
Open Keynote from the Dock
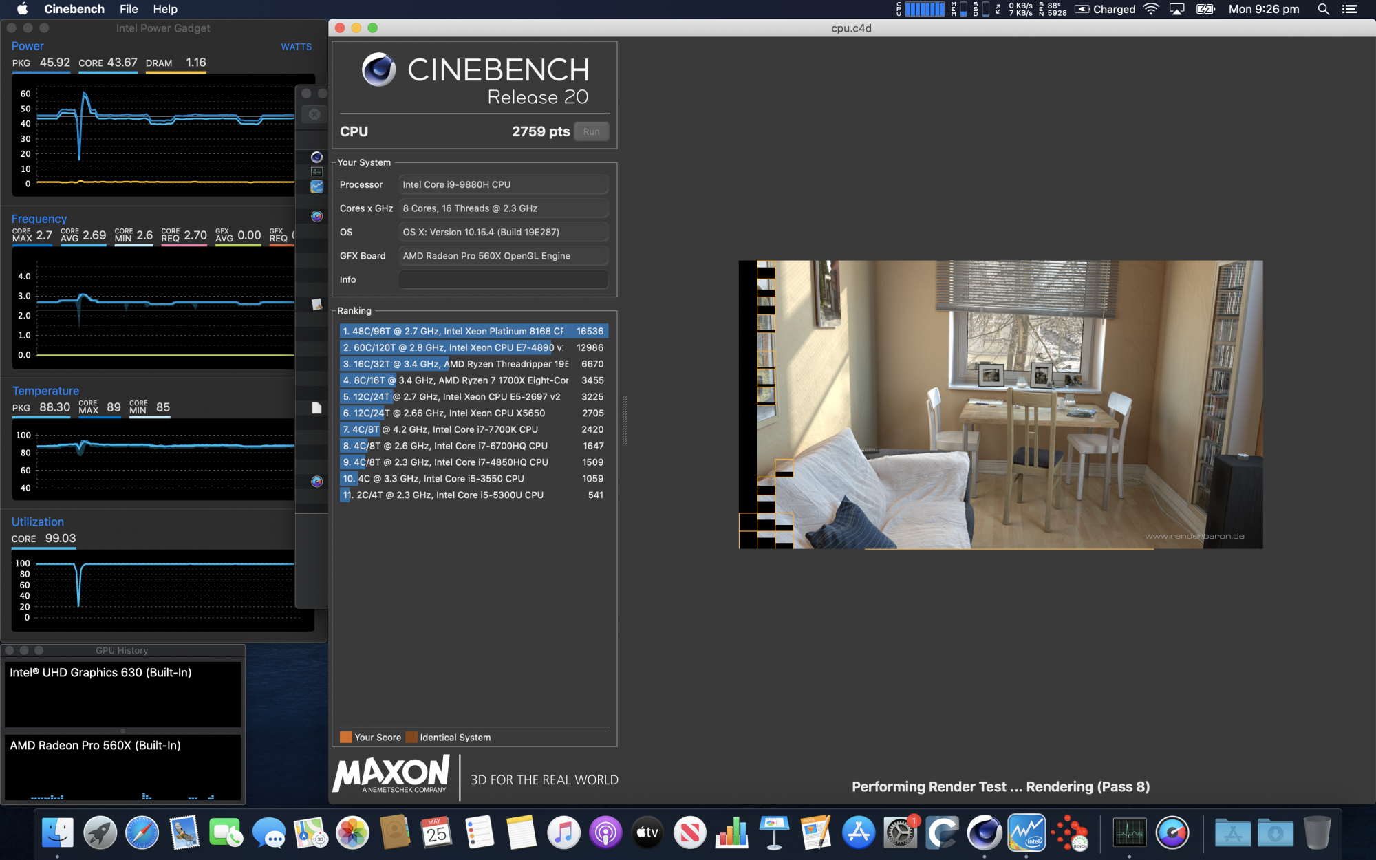[774, 832]
